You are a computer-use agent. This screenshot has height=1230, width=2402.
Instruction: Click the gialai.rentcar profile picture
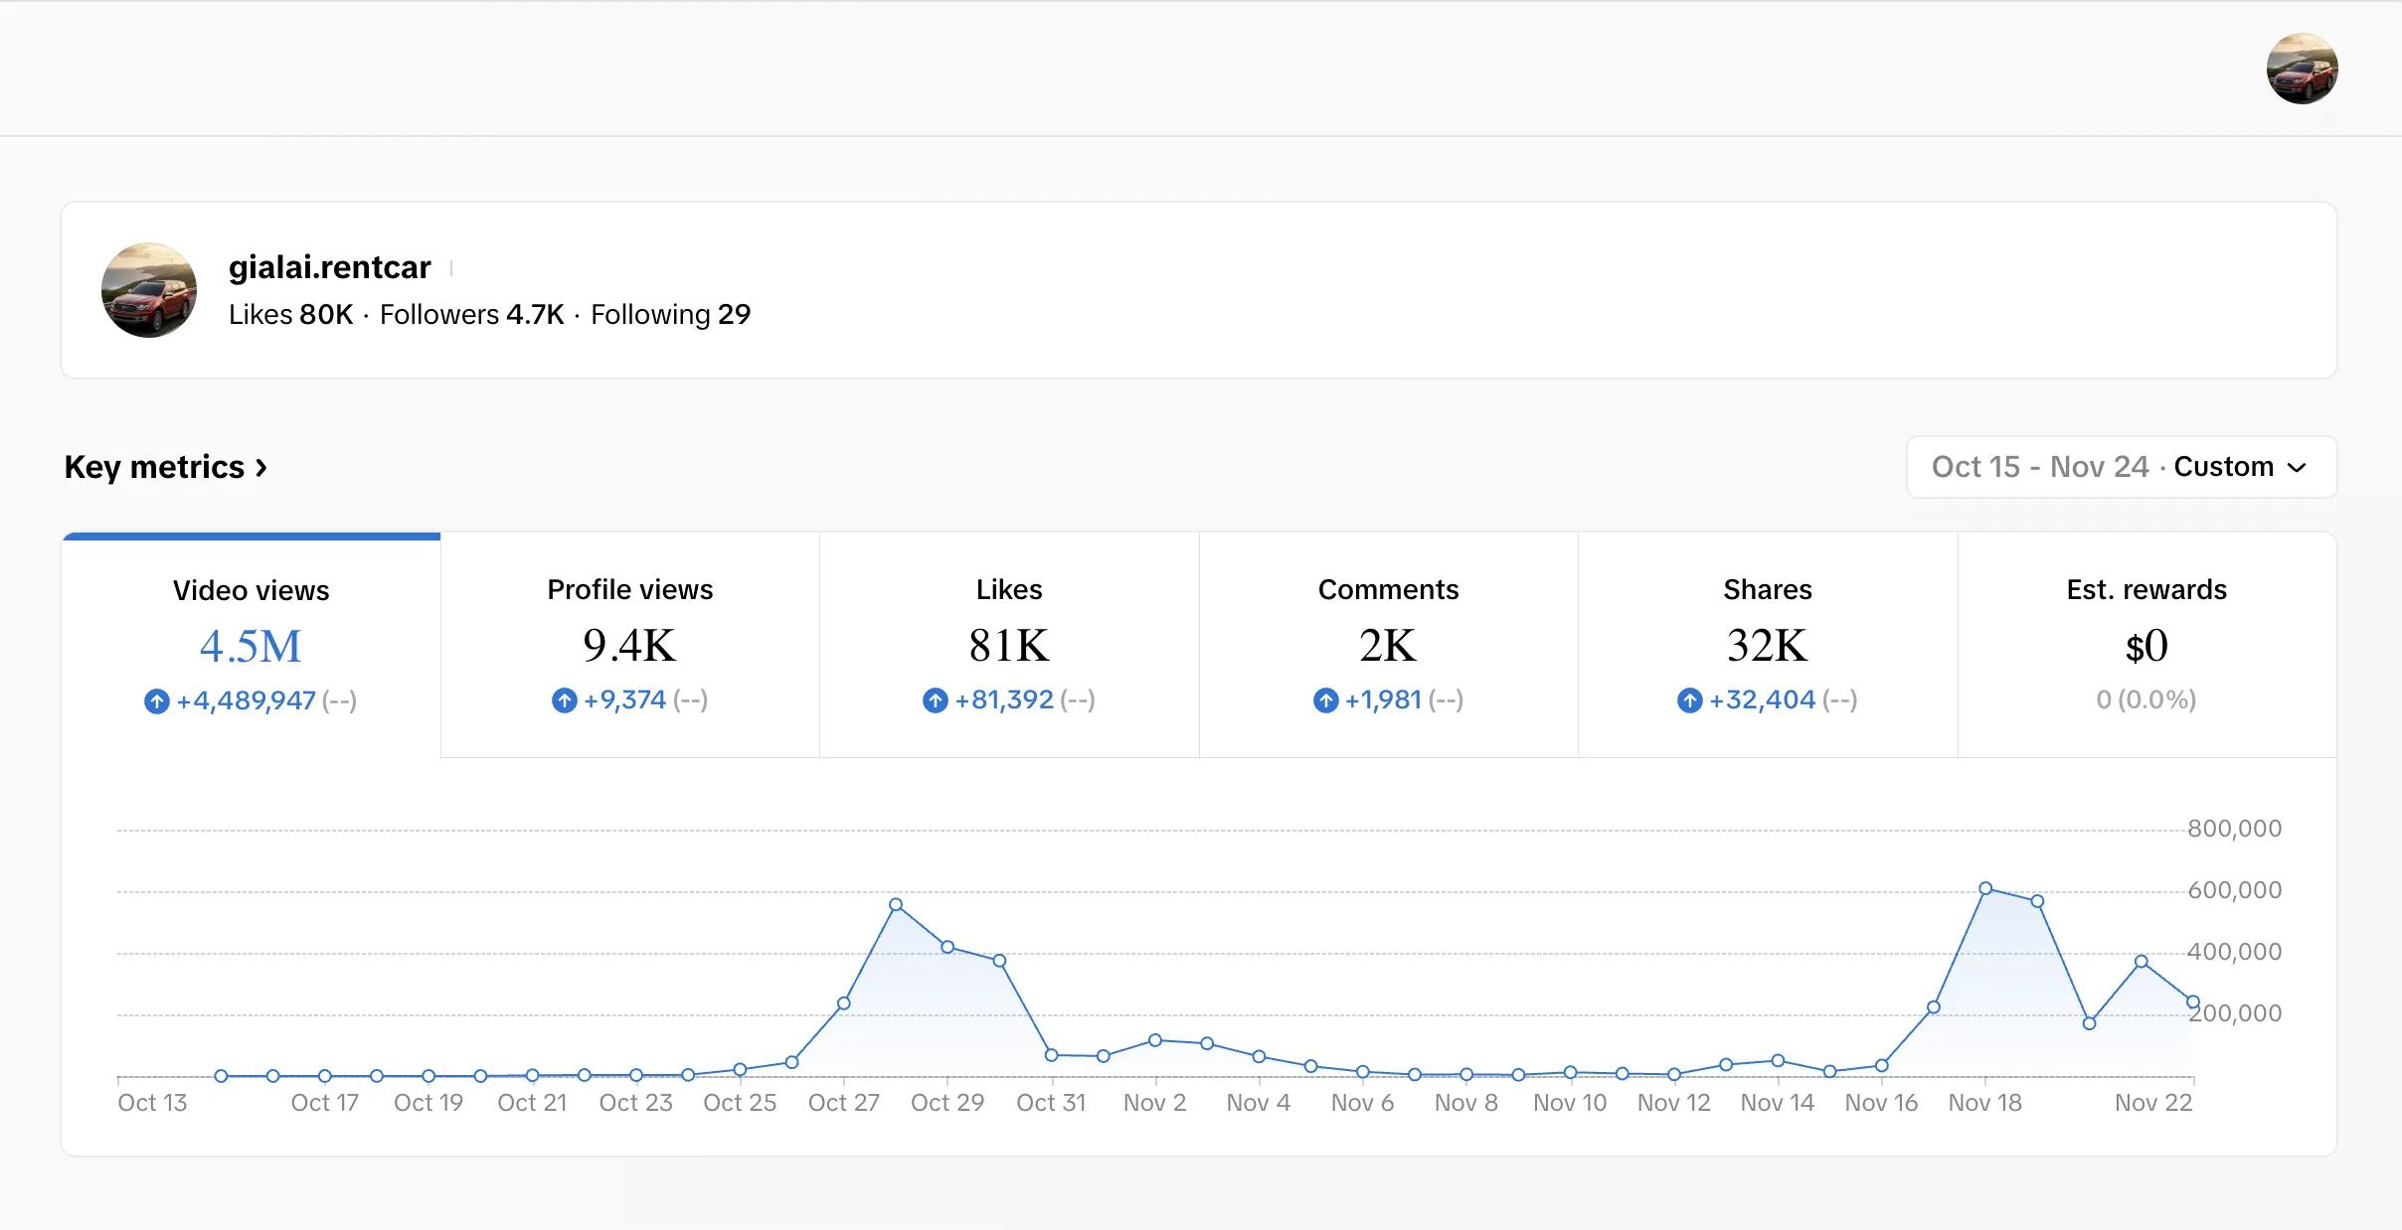[x=149, y=290]
